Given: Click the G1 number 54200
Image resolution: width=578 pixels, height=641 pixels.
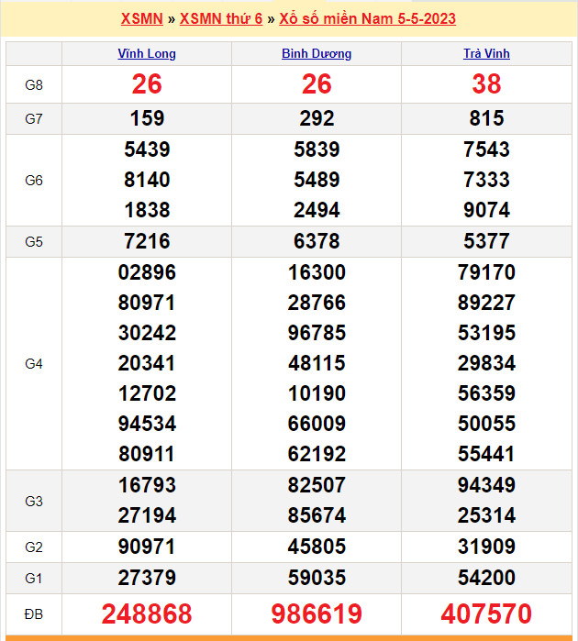Looking at the screenshot, I should point(486,579).
